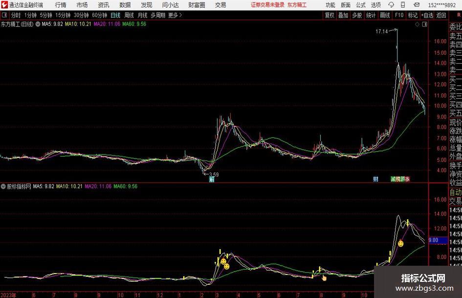Click the 多股 toolbar button
Viewport: 462px width, 298px height.
(x=357, y=15)
